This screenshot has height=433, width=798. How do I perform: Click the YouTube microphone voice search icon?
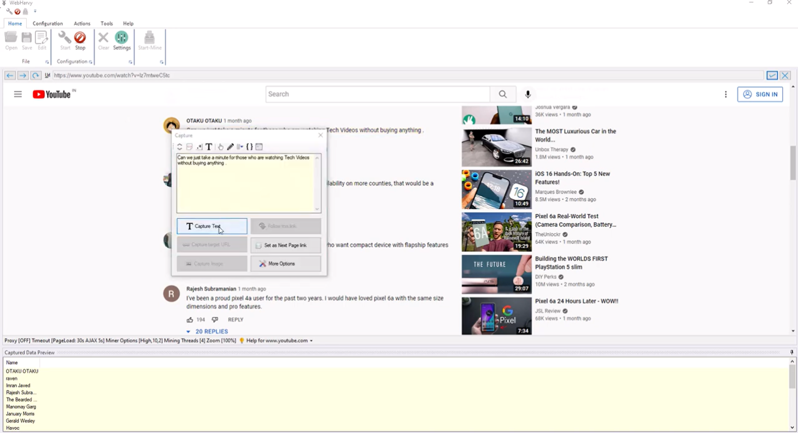point(527,94)
